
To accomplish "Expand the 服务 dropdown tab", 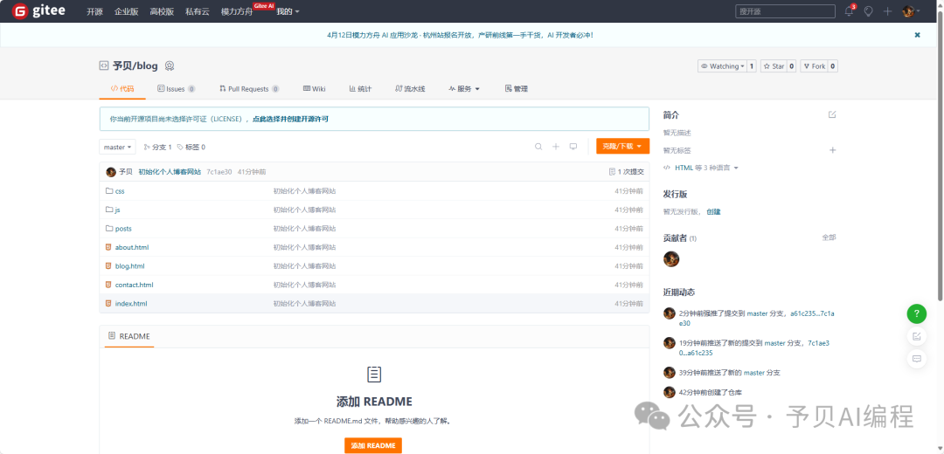I will [463, 89].
